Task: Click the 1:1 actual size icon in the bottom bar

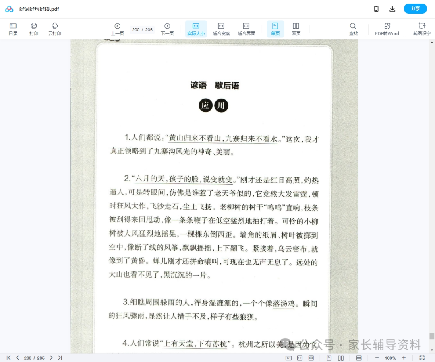Action: [288, 358]
